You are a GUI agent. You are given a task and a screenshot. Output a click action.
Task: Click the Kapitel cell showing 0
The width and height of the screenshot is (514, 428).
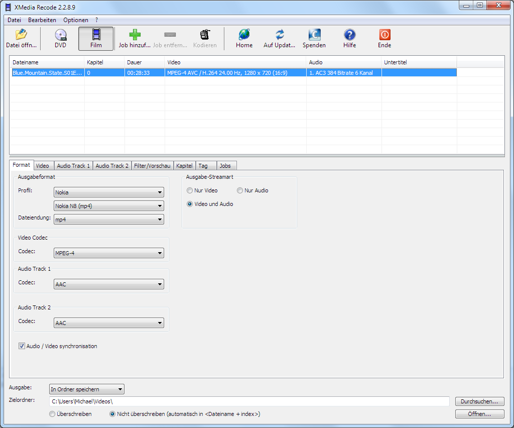[x=104, y=72]
